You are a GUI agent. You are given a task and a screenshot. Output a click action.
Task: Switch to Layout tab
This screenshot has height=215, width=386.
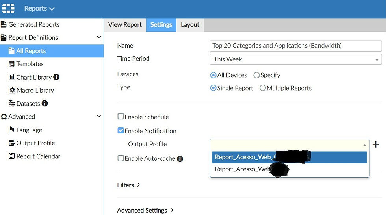pyautogui.click(x=190, y=25)
